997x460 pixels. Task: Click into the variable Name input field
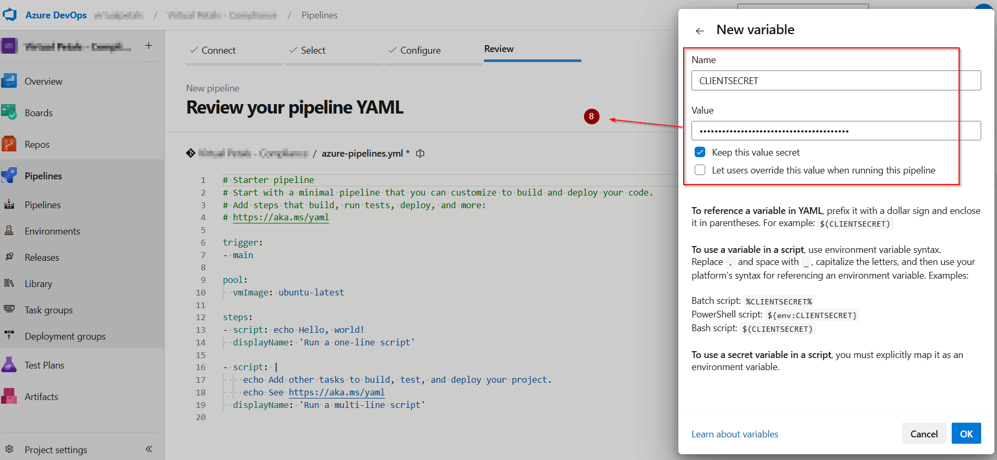click(x=836, y=80)
